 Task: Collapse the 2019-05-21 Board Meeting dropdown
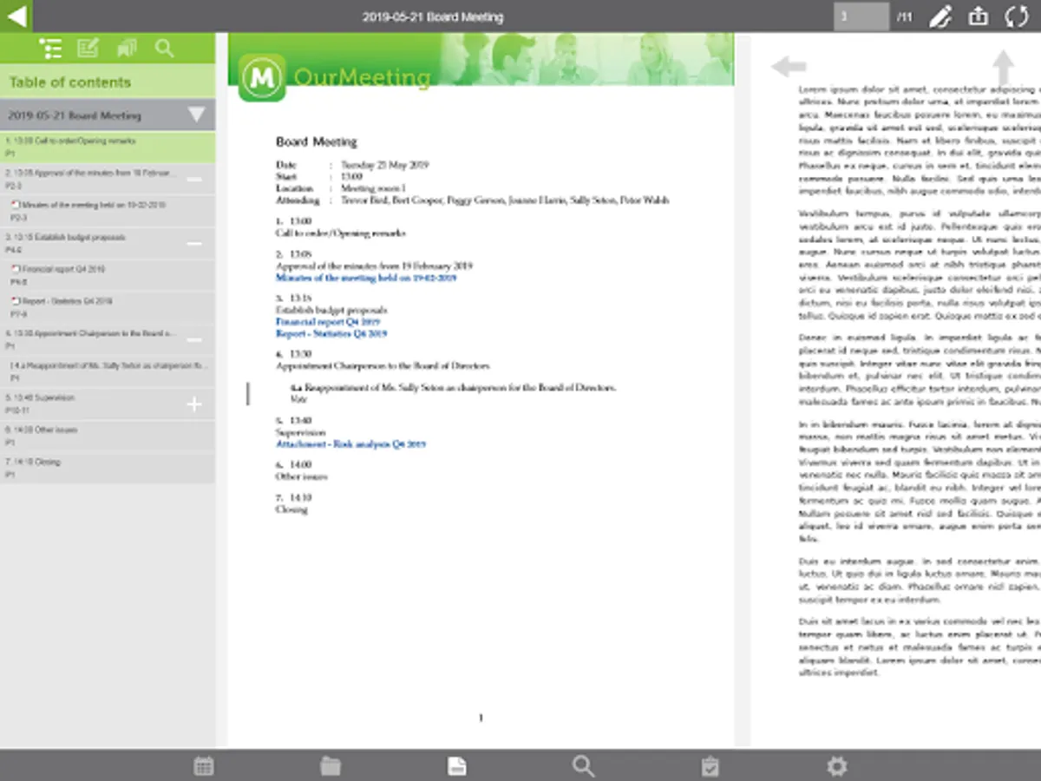[x=197, y=115]
